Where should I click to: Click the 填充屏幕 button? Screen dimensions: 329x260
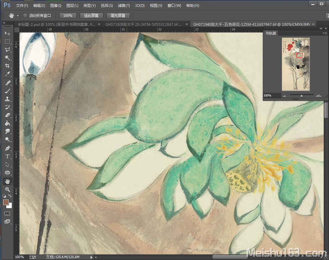coord(118,16)
